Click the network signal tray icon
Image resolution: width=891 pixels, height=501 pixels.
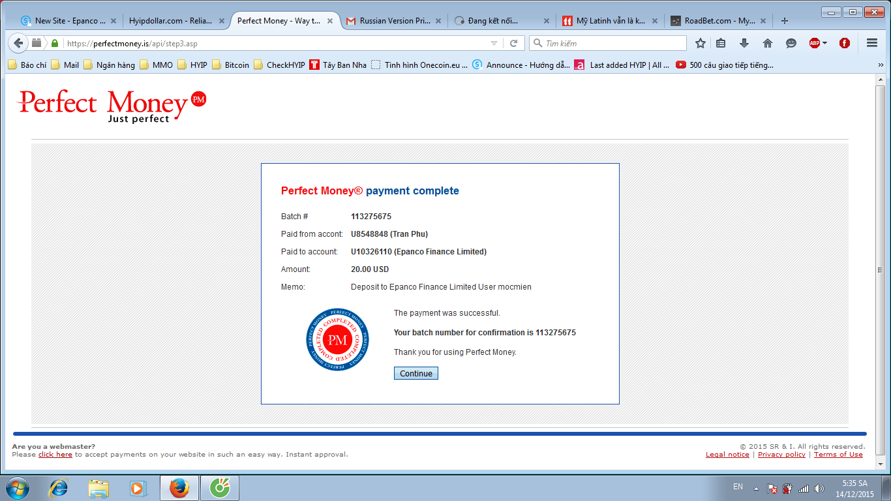click(x=803, y=488)
